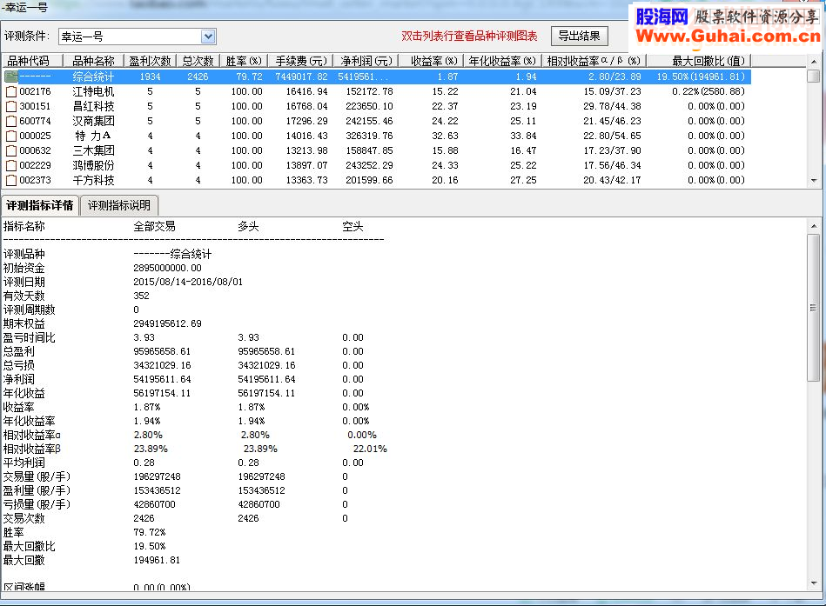
Task: Click the icon beside 002176 row
Action: point(11,91)
